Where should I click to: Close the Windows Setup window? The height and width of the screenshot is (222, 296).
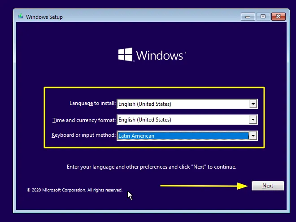[x=278, y=17]
